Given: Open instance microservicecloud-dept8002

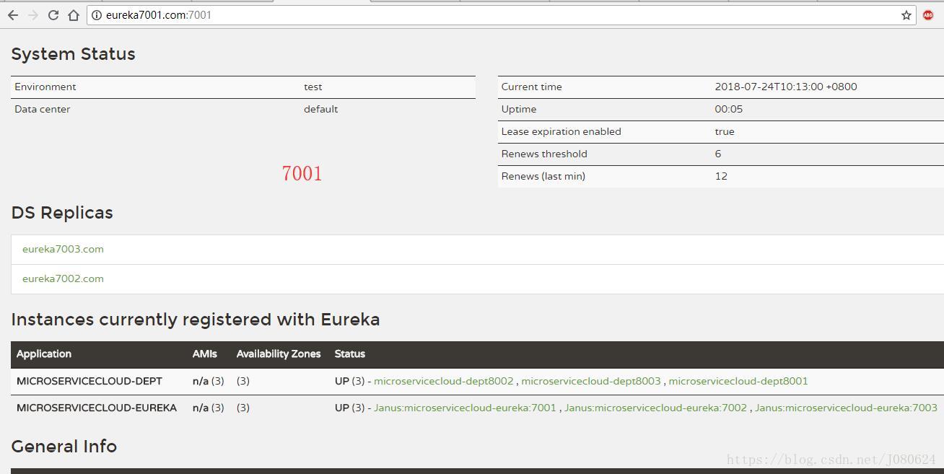Looking at the screenshot, I should [444, 381].
